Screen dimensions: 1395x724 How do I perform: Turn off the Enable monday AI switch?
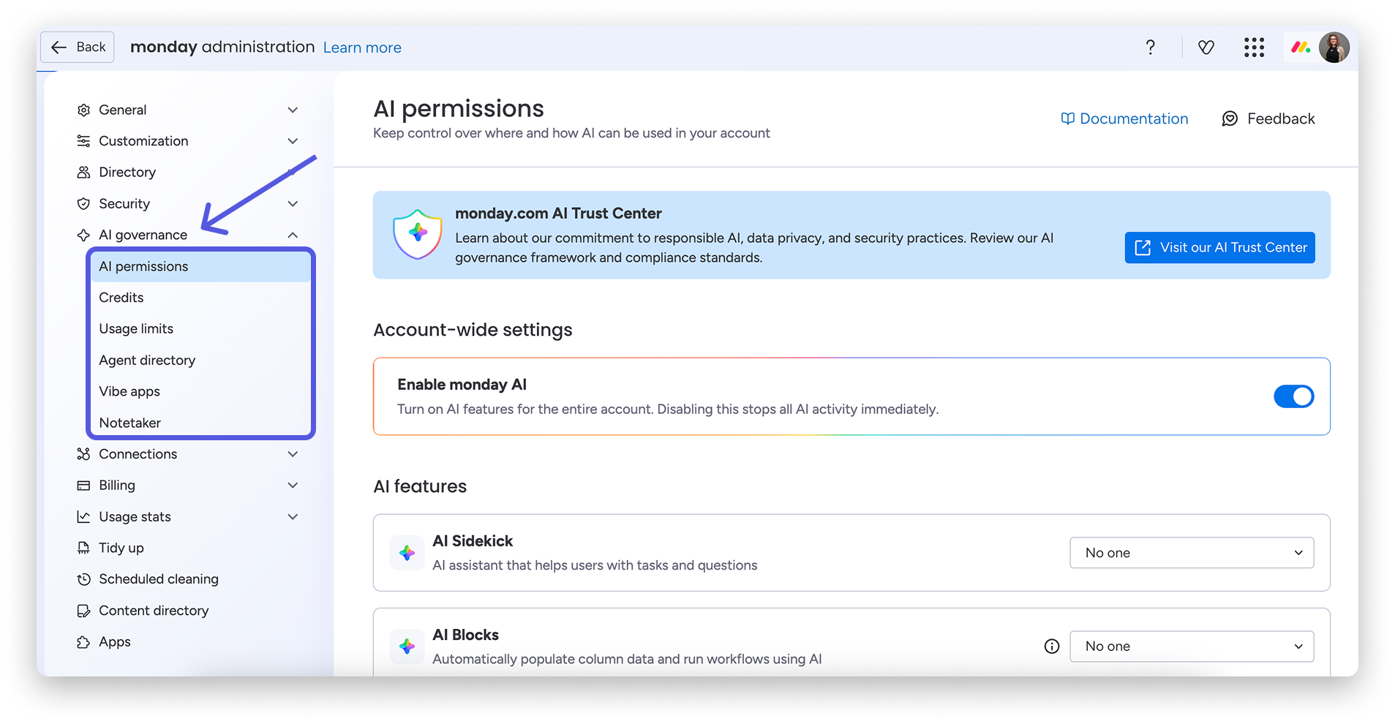point(1293,396)
